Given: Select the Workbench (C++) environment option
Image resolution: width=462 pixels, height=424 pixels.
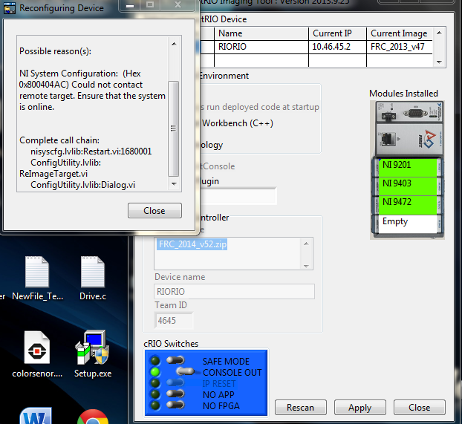Looking at the screenshot, I should tap(237, 123).
